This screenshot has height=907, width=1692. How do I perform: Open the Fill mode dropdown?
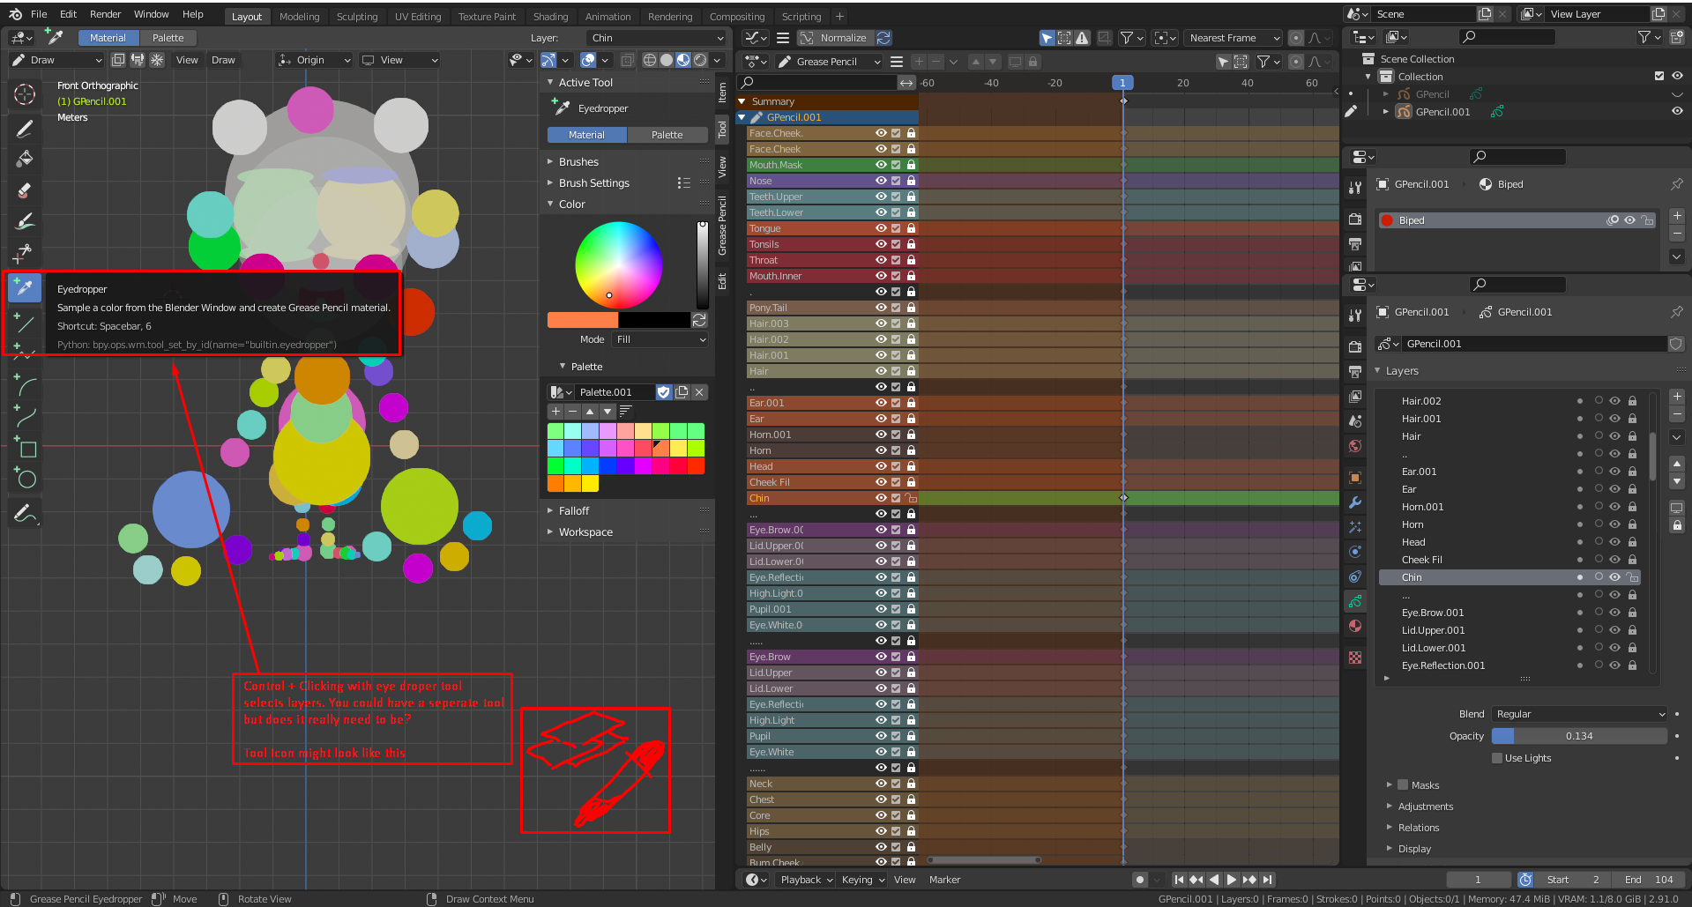[x=660, y=339]
